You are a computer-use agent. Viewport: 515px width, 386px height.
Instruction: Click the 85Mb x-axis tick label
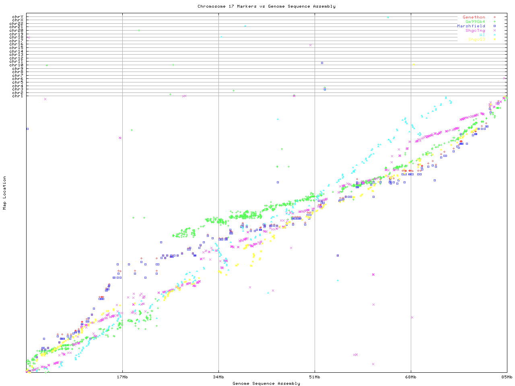(507, 377)
